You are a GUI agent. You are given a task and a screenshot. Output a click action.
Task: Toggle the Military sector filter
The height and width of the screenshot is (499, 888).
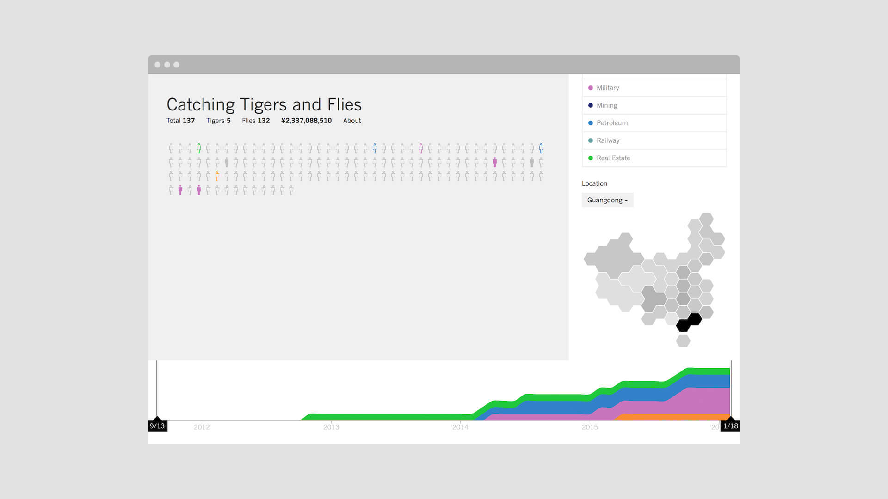[654, 88]
